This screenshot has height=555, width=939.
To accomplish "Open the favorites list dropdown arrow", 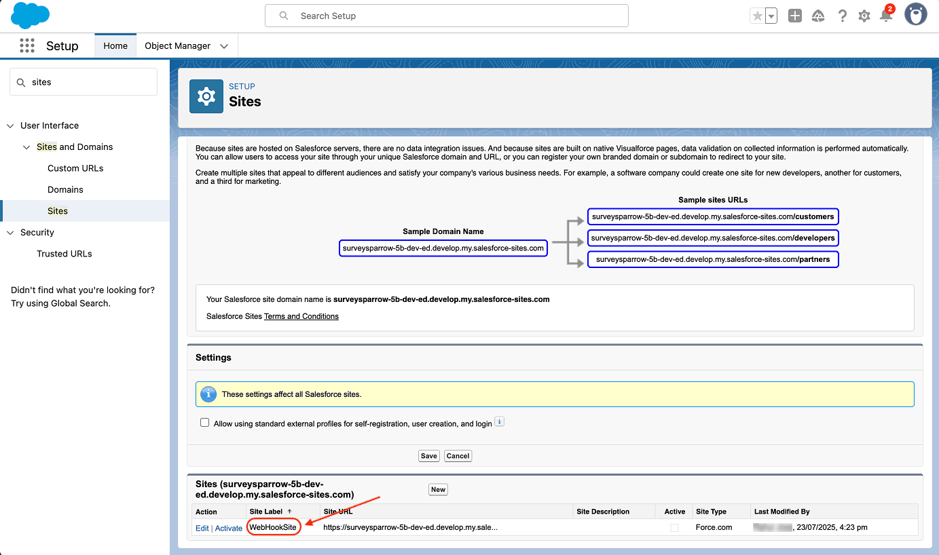I will pyautogui.click(x=771, y=16).
